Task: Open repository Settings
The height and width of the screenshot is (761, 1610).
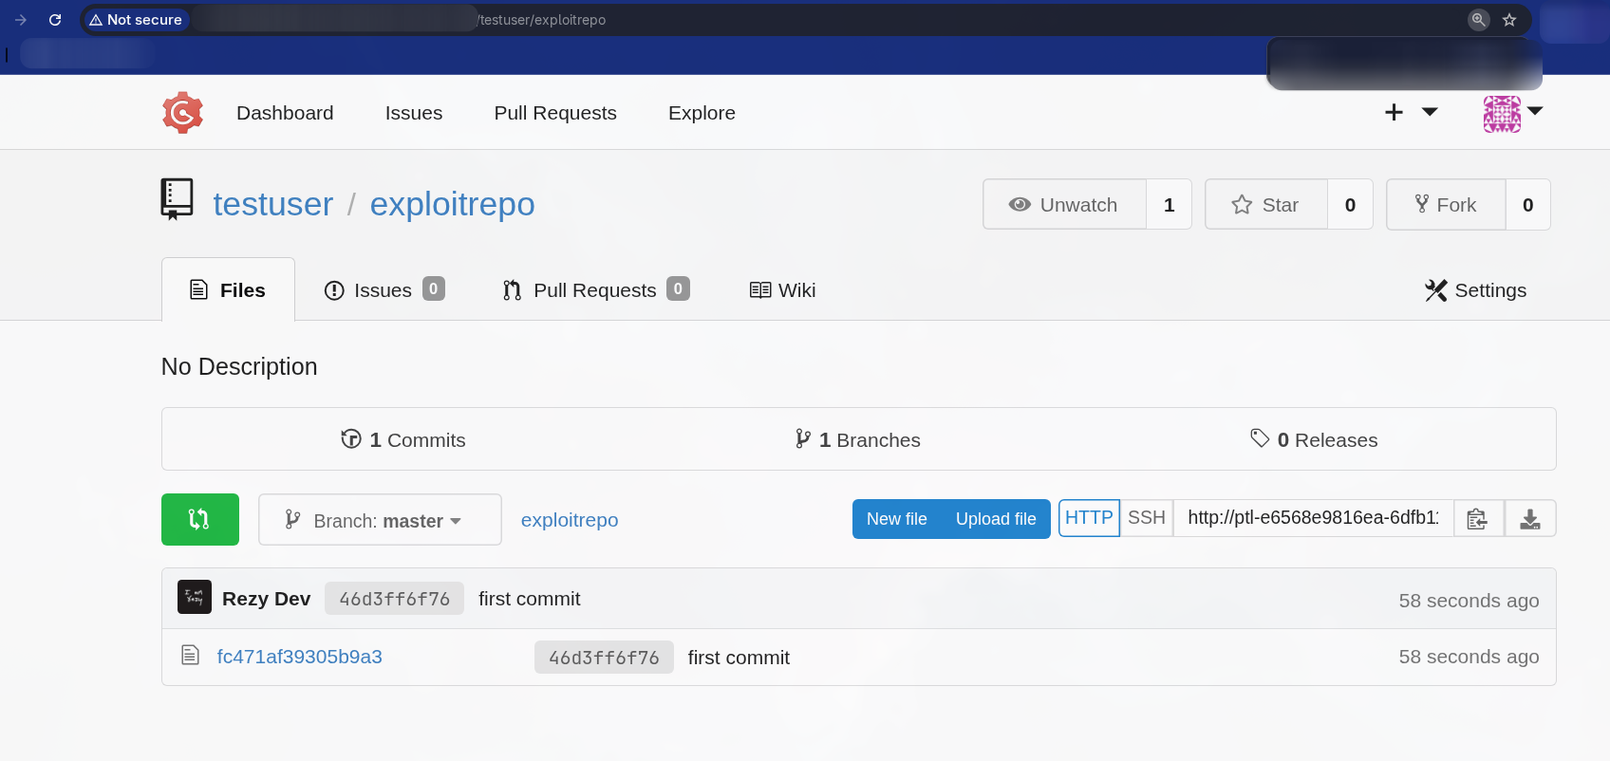Action: [x=1475, y=290]
